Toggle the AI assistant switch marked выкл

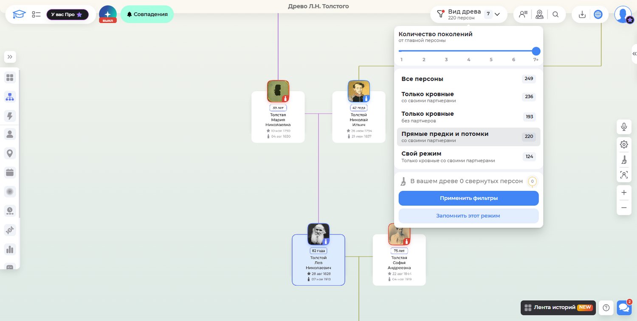point(108,14)
